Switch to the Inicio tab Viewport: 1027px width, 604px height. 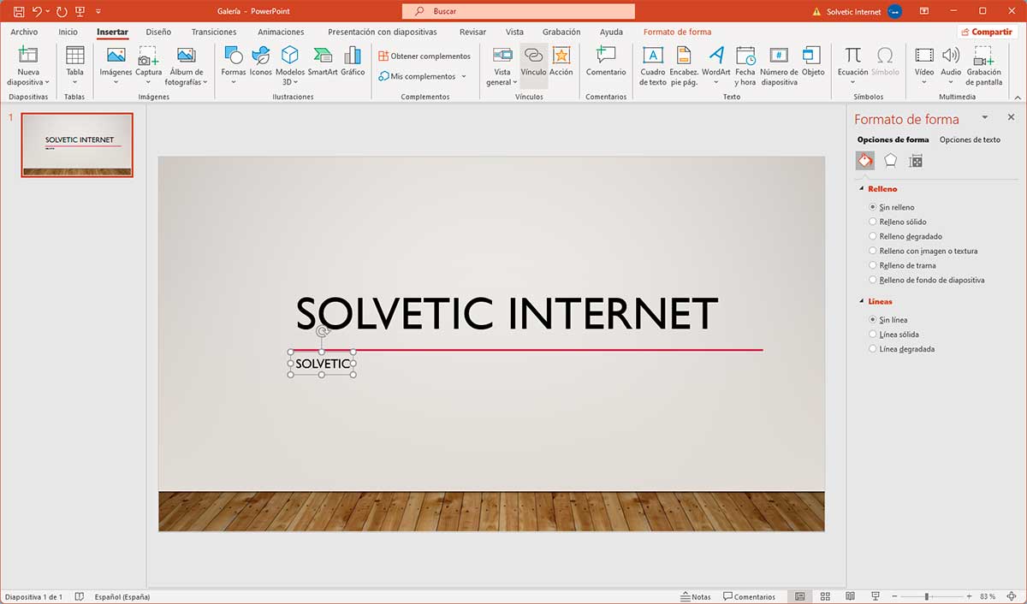point(68,32)
